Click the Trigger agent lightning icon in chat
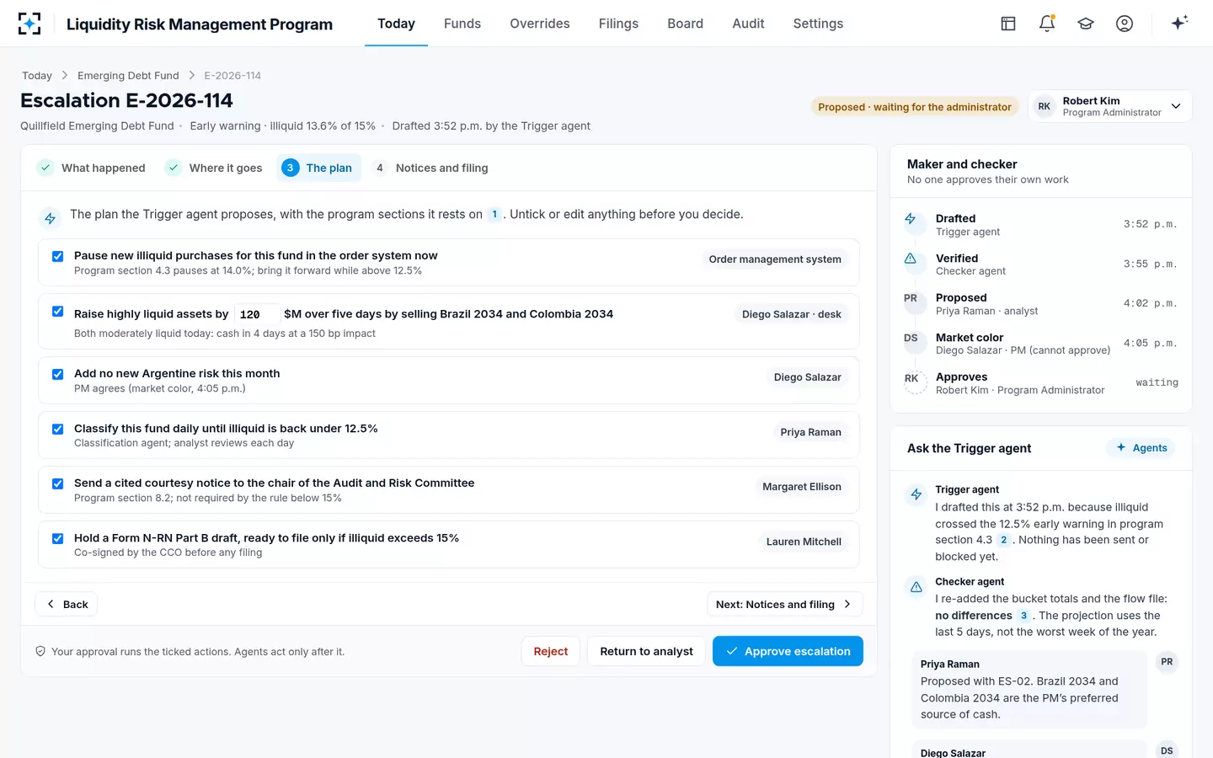This screenshot has height=758, width=1213. pyautogui.click(x=916, y=495)
